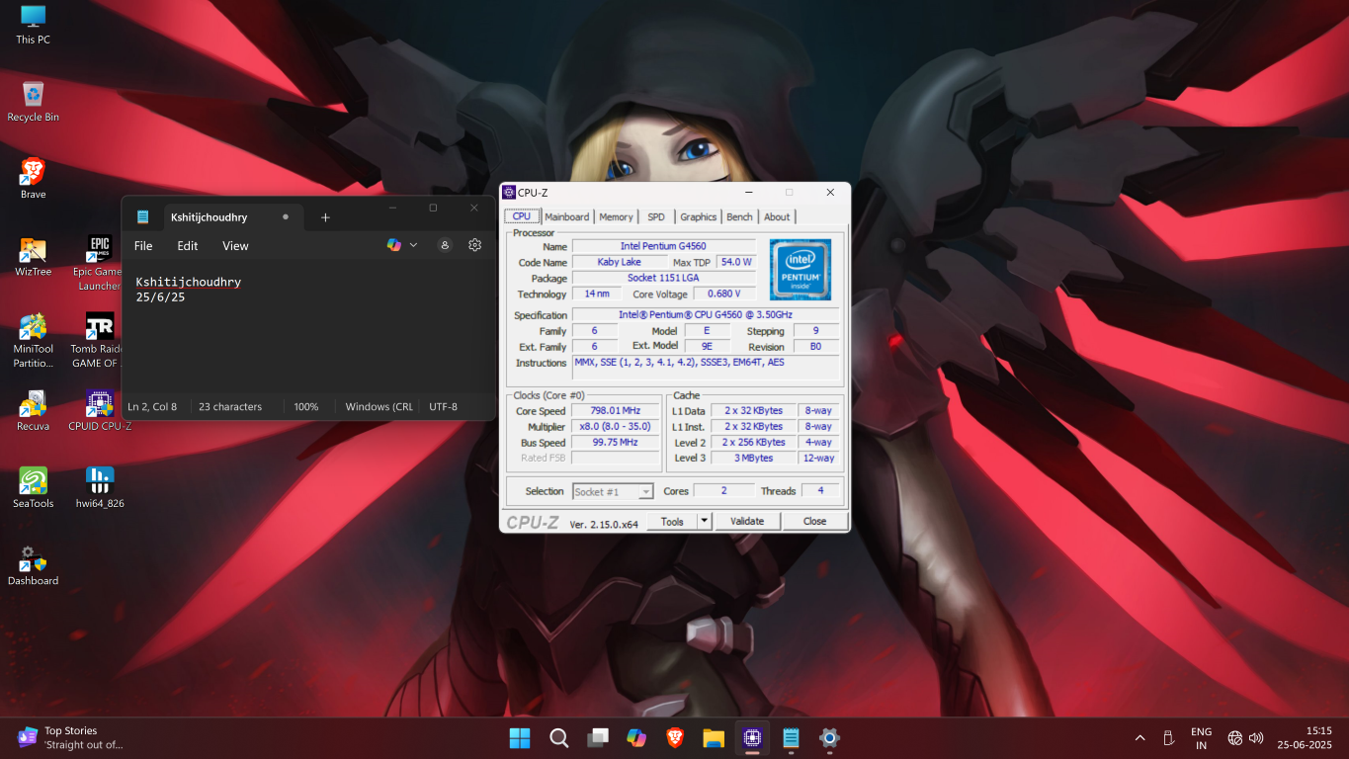
Task: Click ENG IN language indicator
Action: [x=1201, y=738]
